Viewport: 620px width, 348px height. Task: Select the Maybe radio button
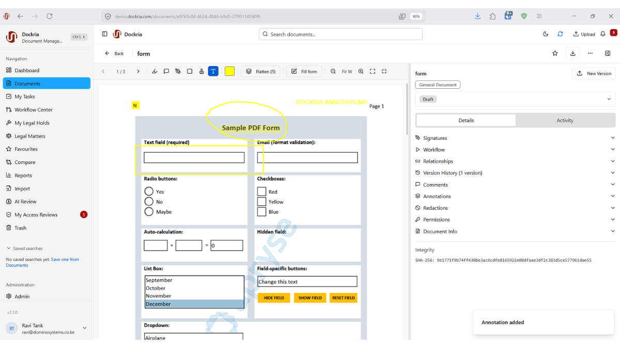[x=149, y=211]
